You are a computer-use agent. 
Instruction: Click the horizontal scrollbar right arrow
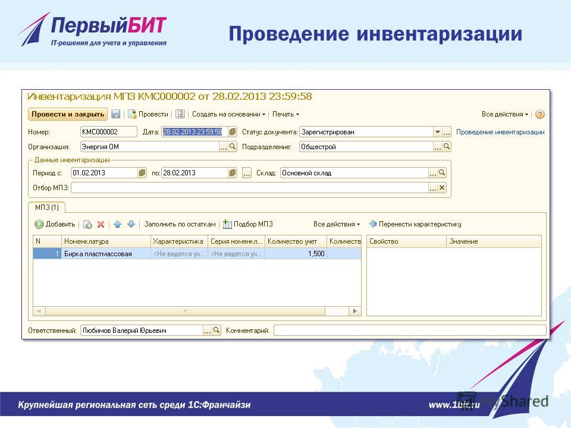point(355,311)
